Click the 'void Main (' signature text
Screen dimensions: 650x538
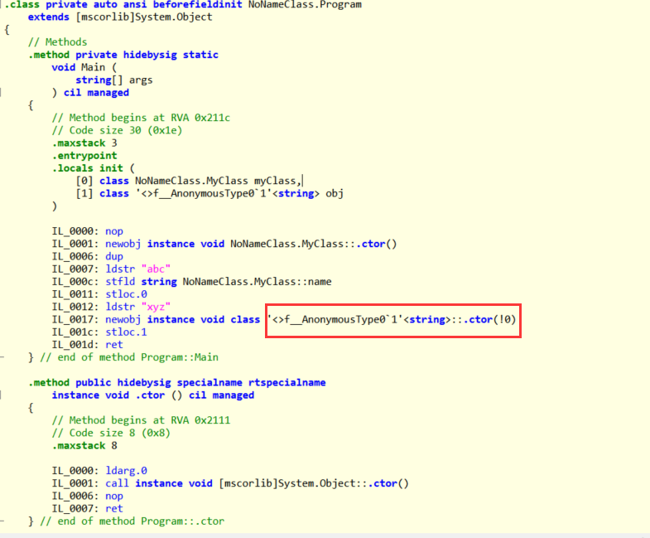pos(84,67)
